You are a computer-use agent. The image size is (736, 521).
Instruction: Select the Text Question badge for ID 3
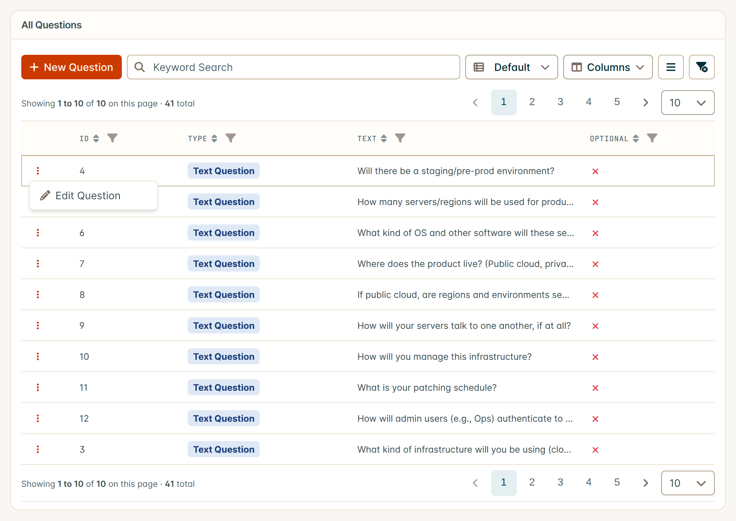pyautogui.click(x=224, y=449)
